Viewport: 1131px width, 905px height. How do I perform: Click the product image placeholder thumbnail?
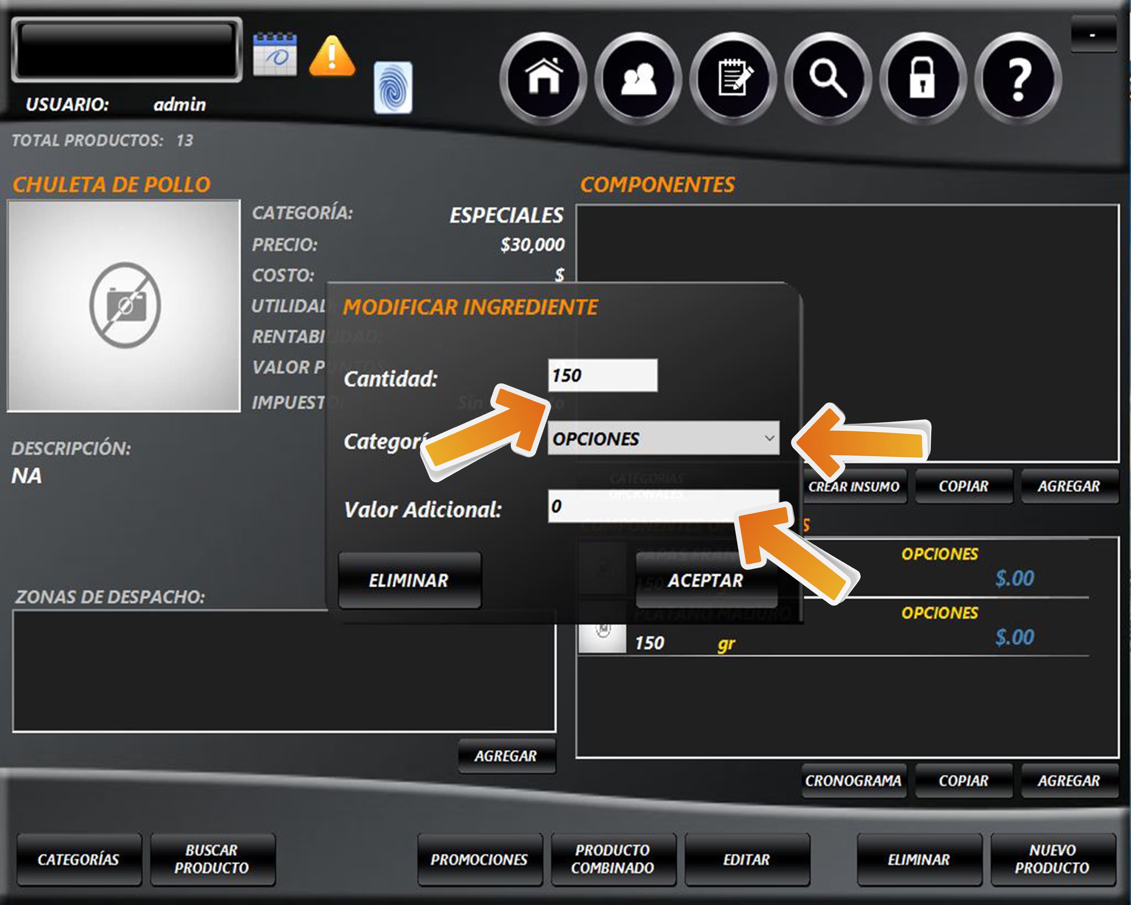(x=124, y=305)
